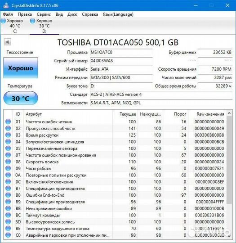Open the Вид menu
This screenshot has height=243, width=236.
tap(59, 14)
